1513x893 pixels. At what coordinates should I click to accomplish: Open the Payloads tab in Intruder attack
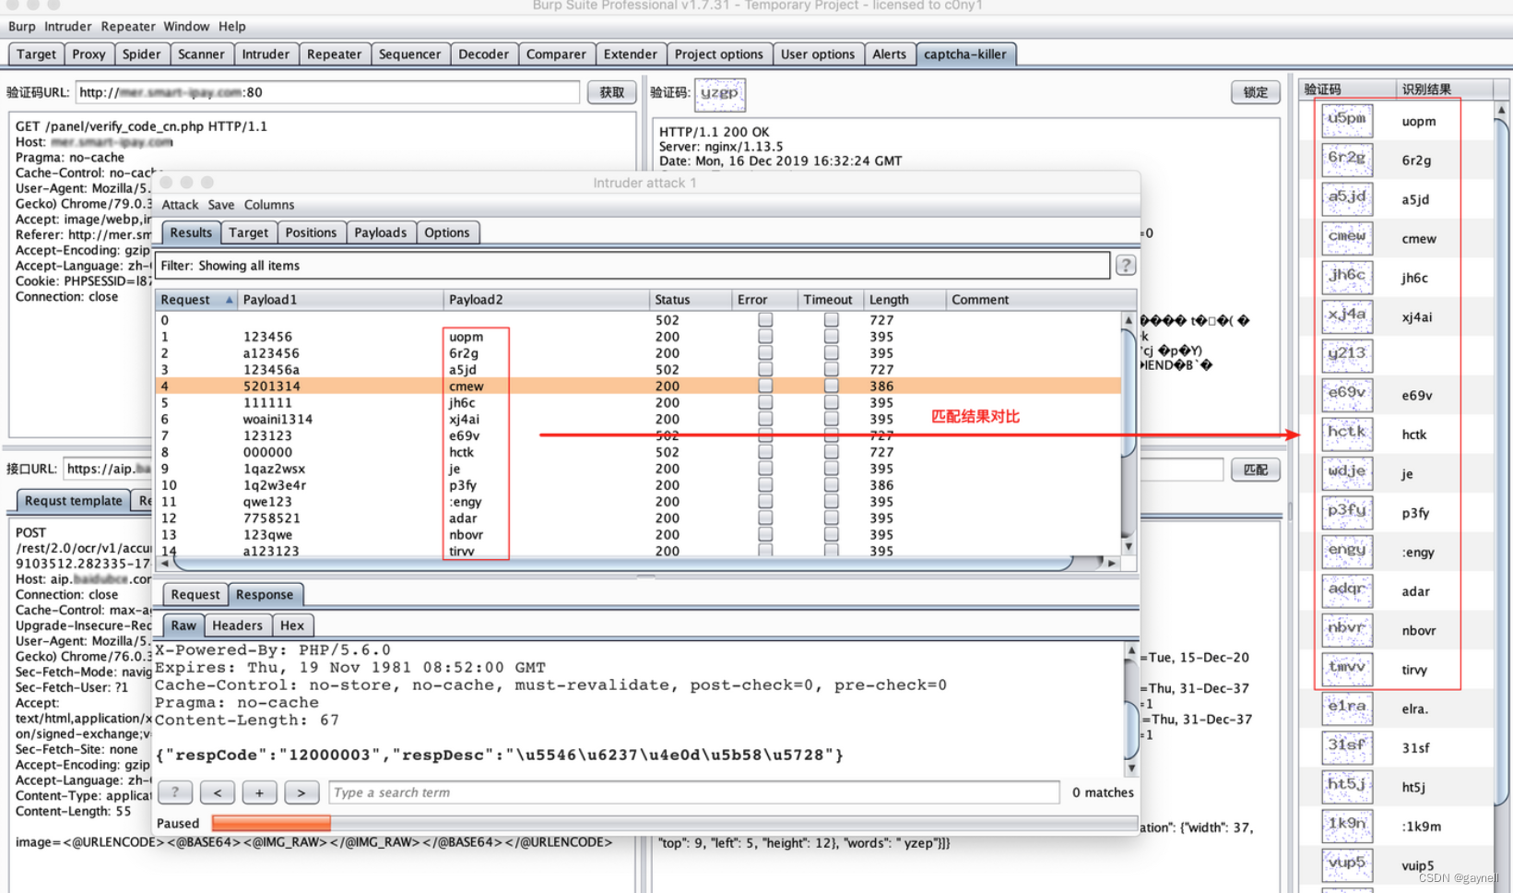[381, 232]
